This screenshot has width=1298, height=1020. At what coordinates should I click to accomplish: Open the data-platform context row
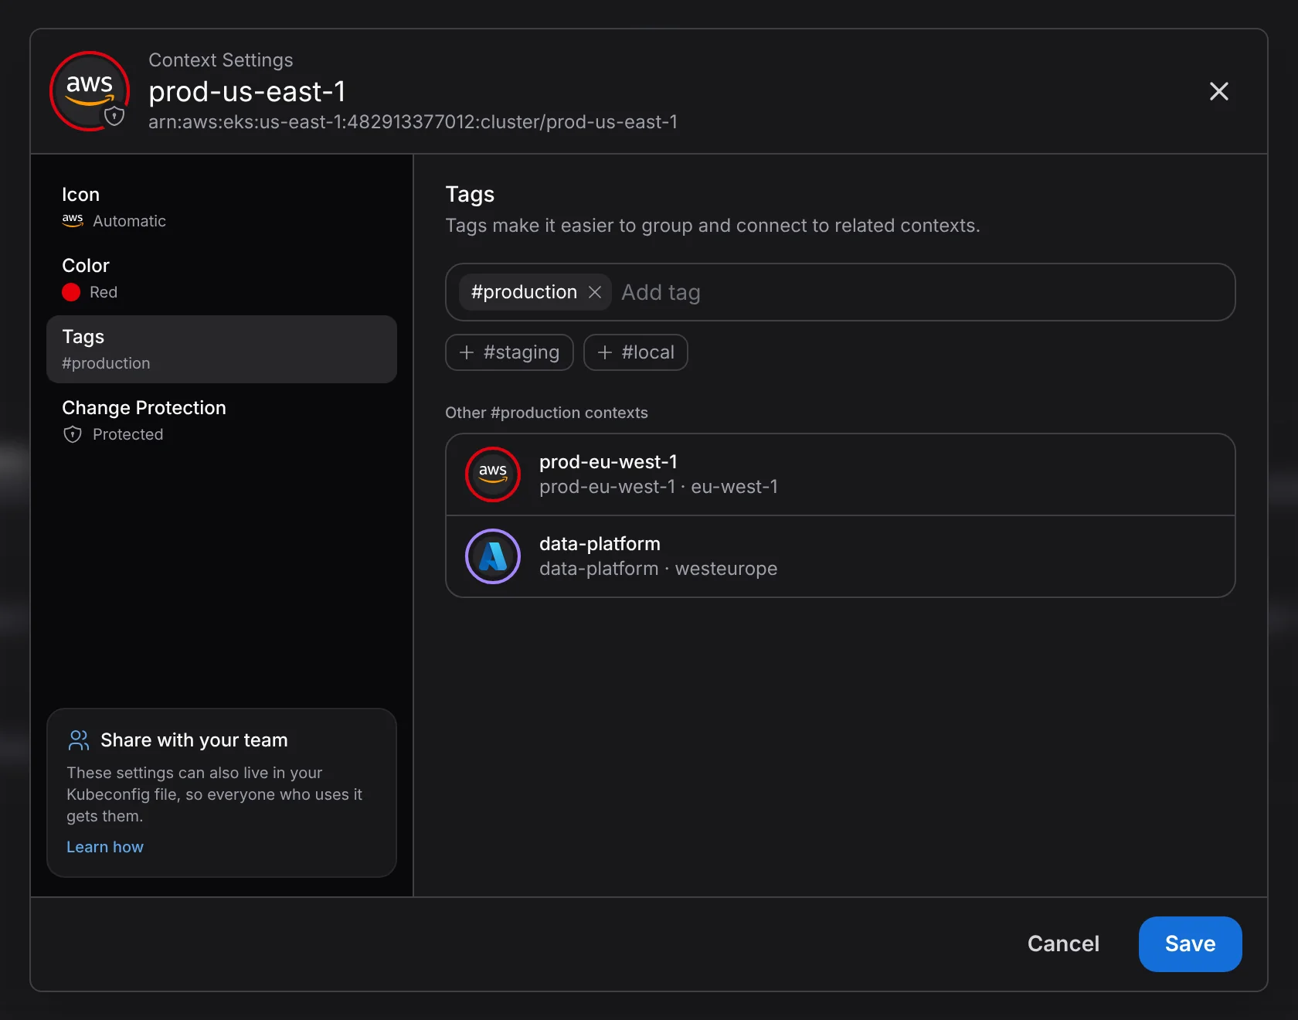(x=841, y=556)
